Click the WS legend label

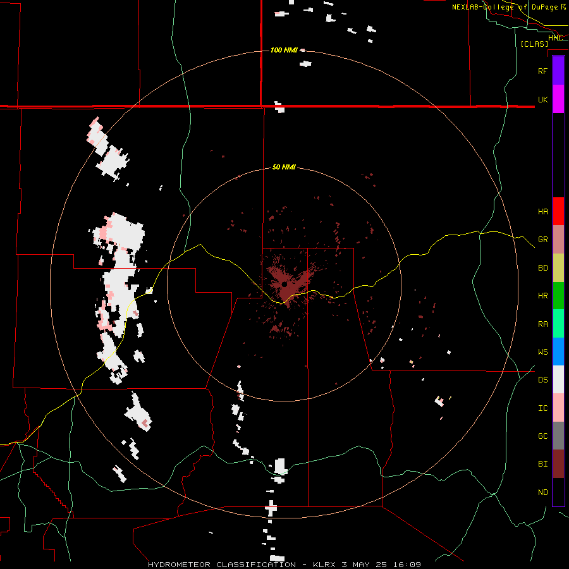click(542, 352)
